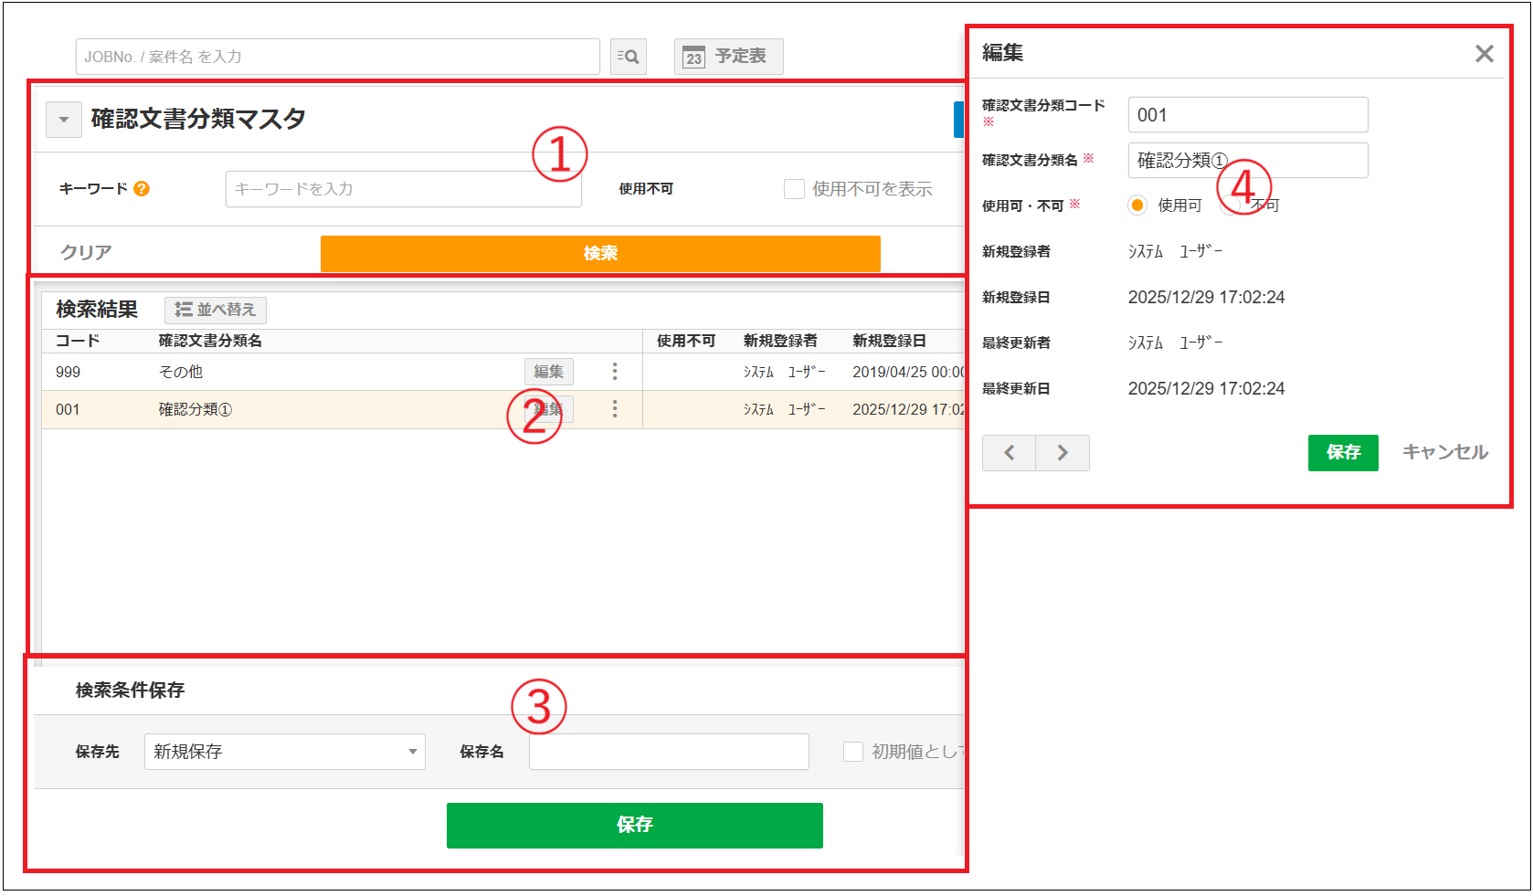Select the cell with code 001
Screen dimensions: 1533x896
click(68, 410)
